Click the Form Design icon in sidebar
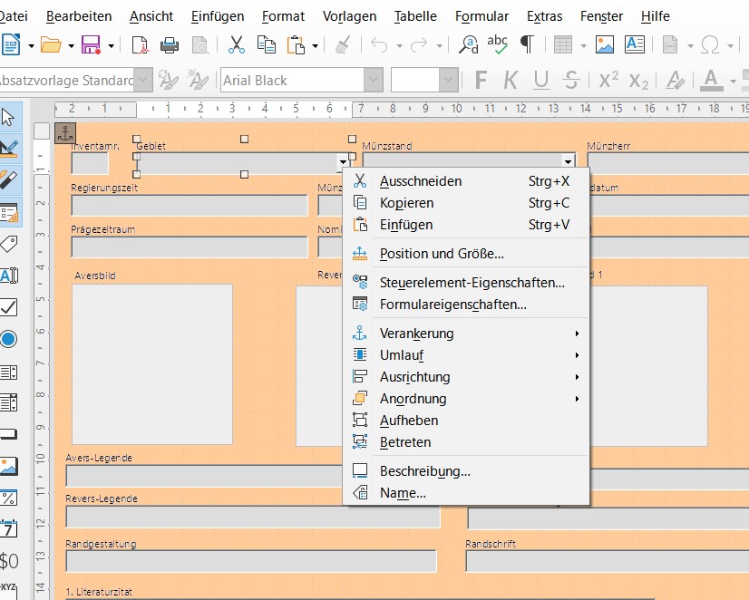The image size is (749, 600). [10, 212]
